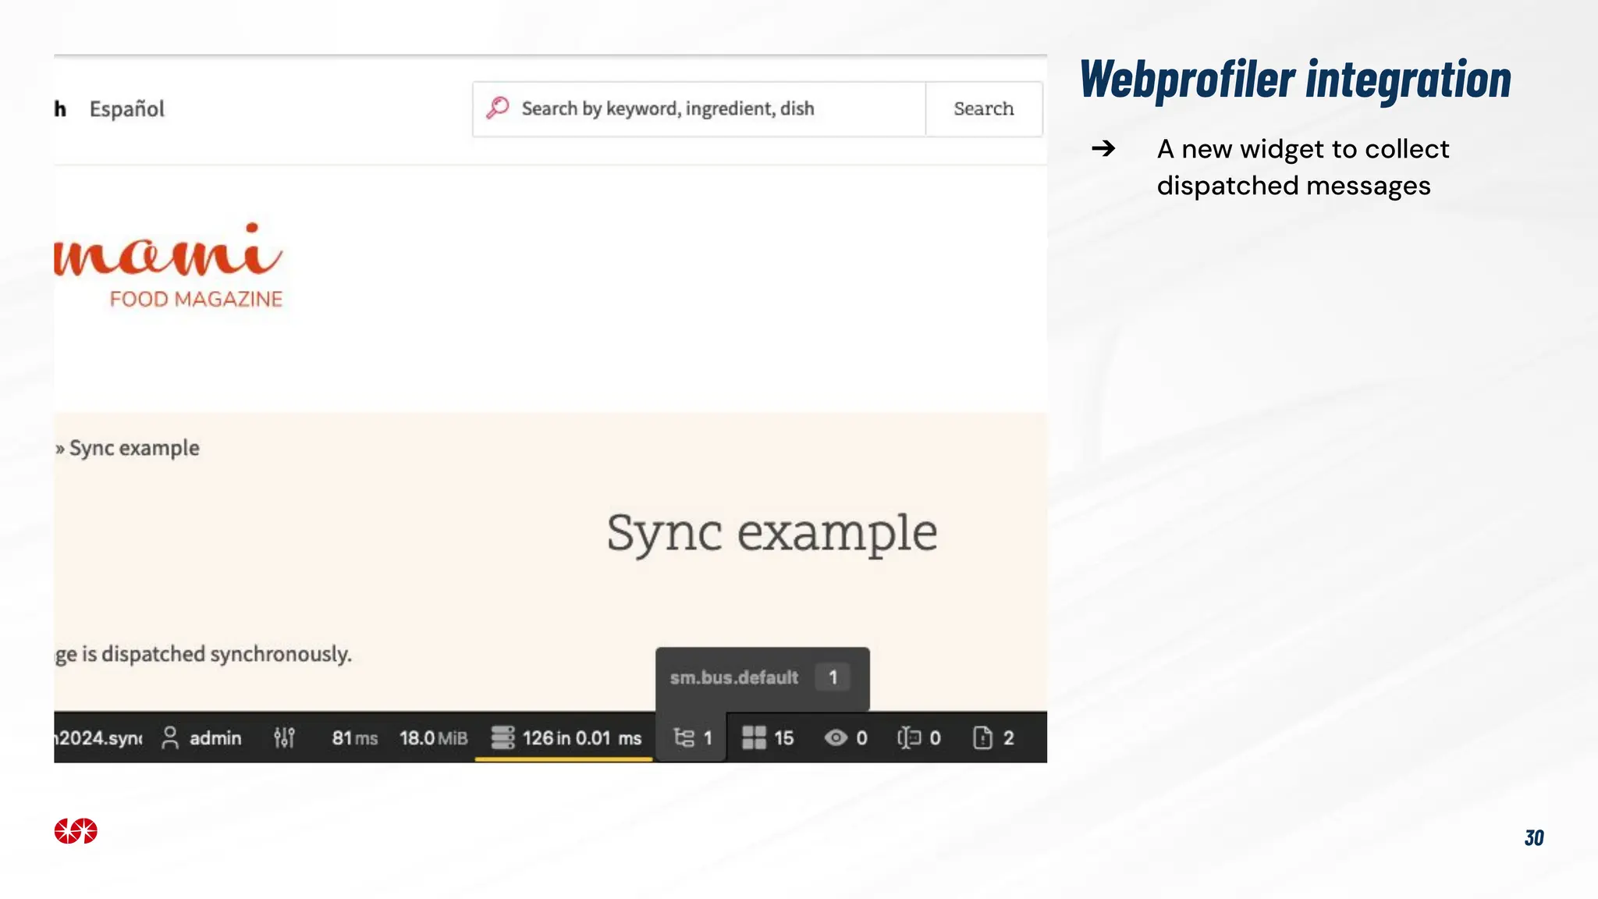Click the search magnifier icon
The image size is (1598, 899).
tap(497, 108)
